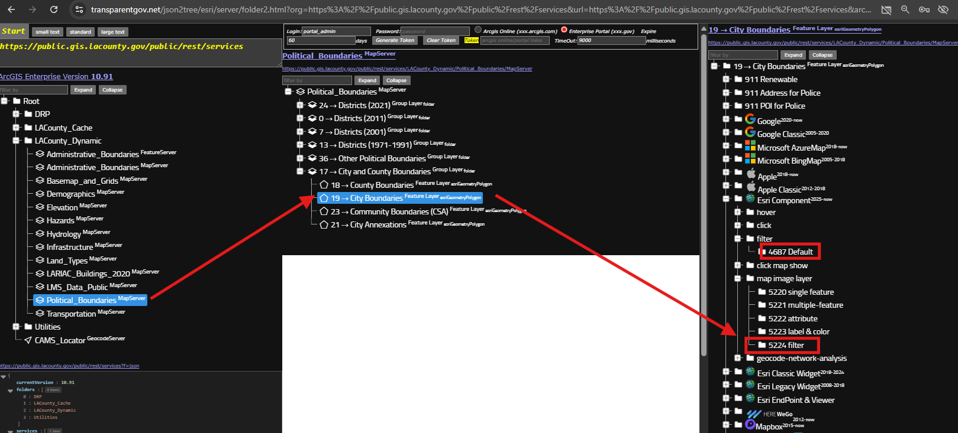Click the Esri globe icon for Esri Component
Viewport: 958px width, 433px height.
click(750, 198)
